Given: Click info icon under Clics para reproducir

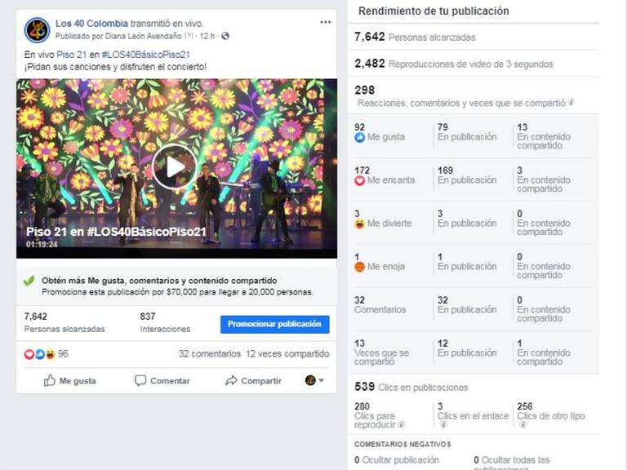Looking at the screenshot, I should [402, 425].
